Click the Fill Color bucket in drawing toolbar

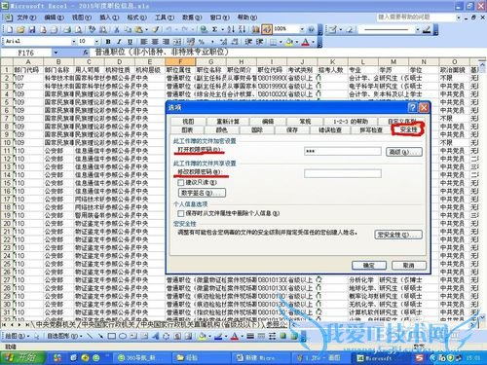pyautogui.click(x=202, y=336)
